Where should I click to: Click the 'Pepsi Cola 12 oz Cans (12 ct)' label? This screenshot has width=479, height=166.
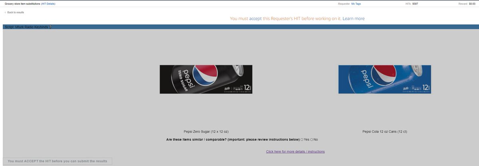(x=385, y=131)
